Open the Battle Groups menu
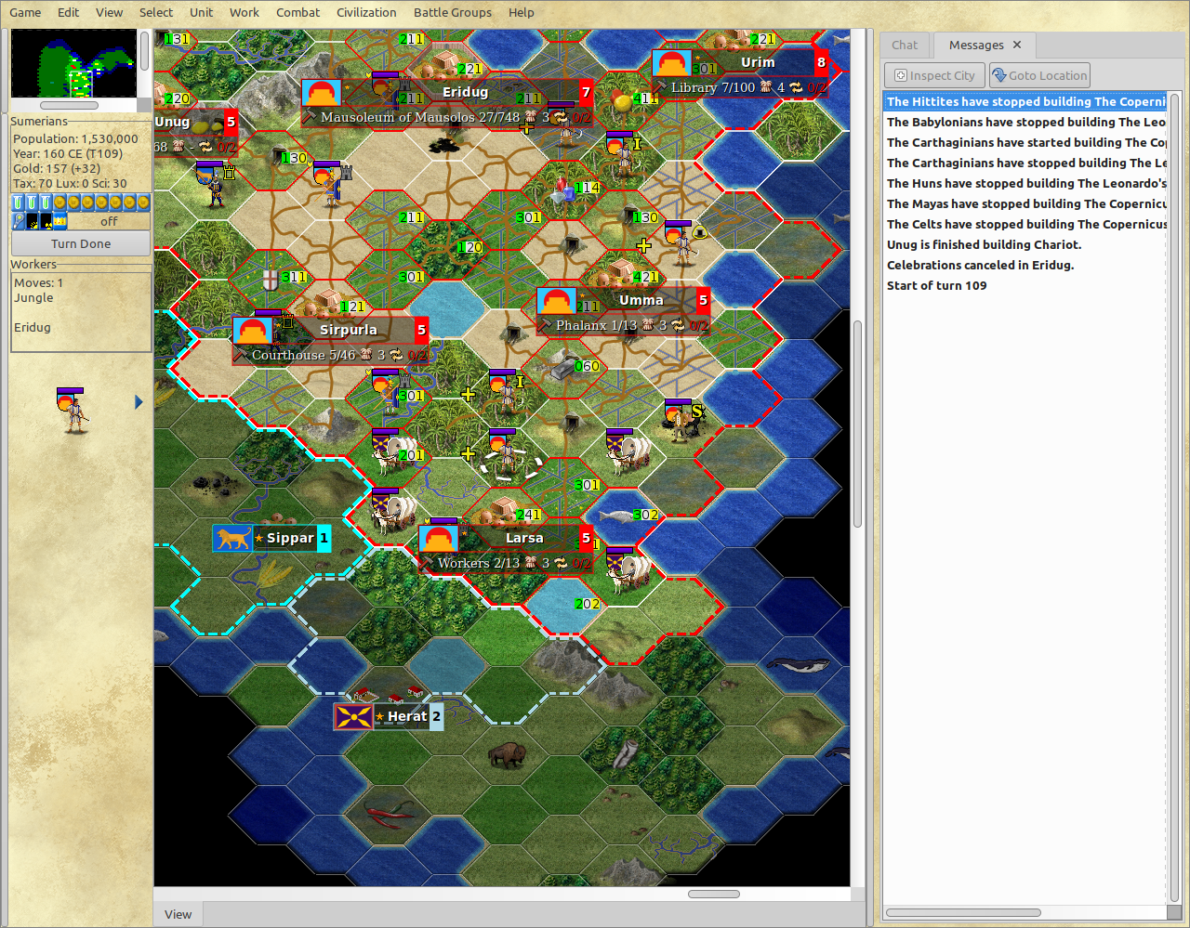The image size is (1190, 928). 453,12
